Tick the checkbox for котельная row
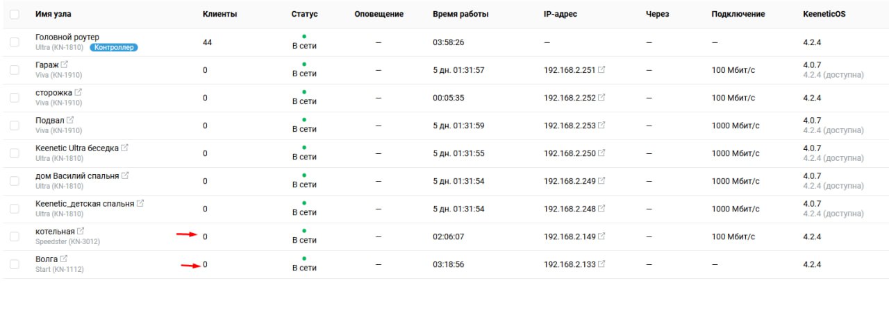Image resolution: width=889 pixels, height=310 pixels. [15, 236]
